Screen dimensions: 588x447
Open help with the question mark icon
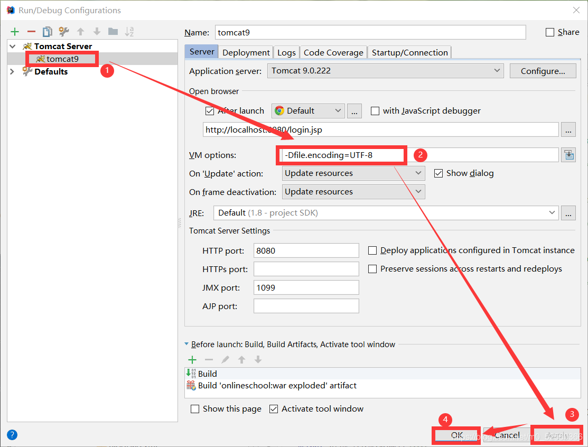tap(12, 435)
